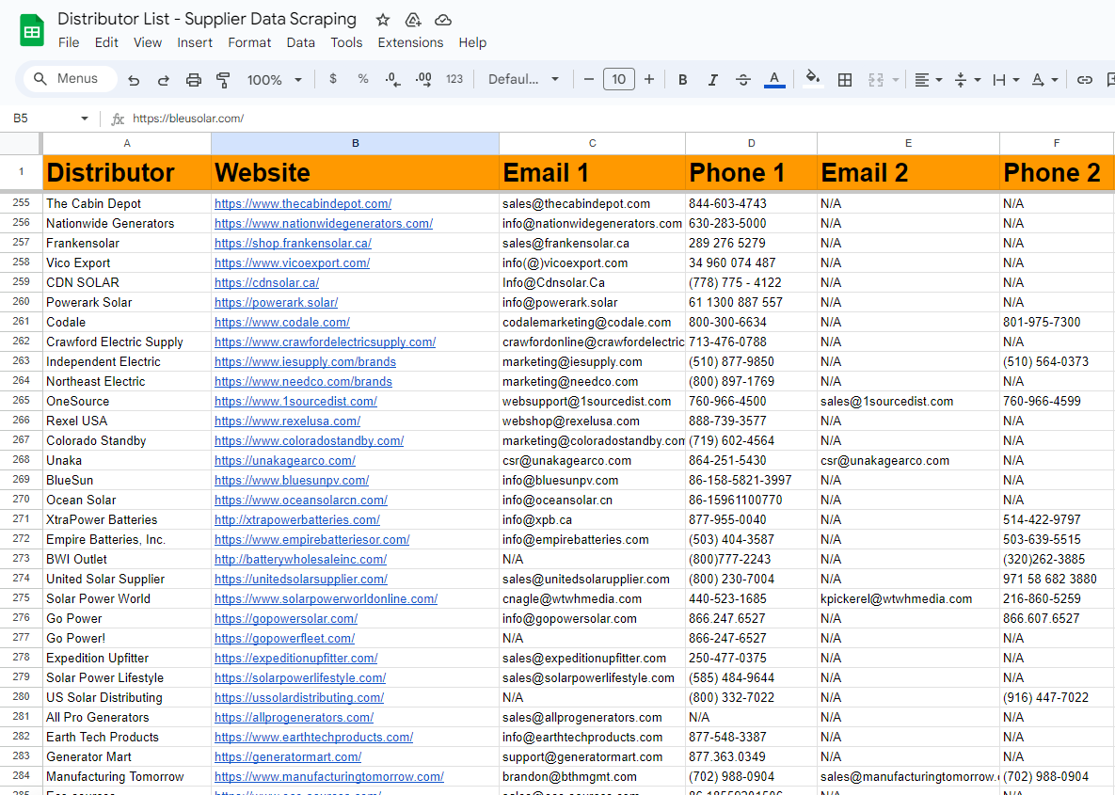Select the Email 1 header cell
This screenshot has width=1115, height=795.
592,173
